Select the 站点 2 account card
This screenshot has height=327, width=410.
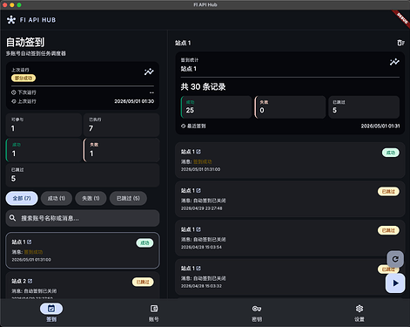(x=83, y=285)
